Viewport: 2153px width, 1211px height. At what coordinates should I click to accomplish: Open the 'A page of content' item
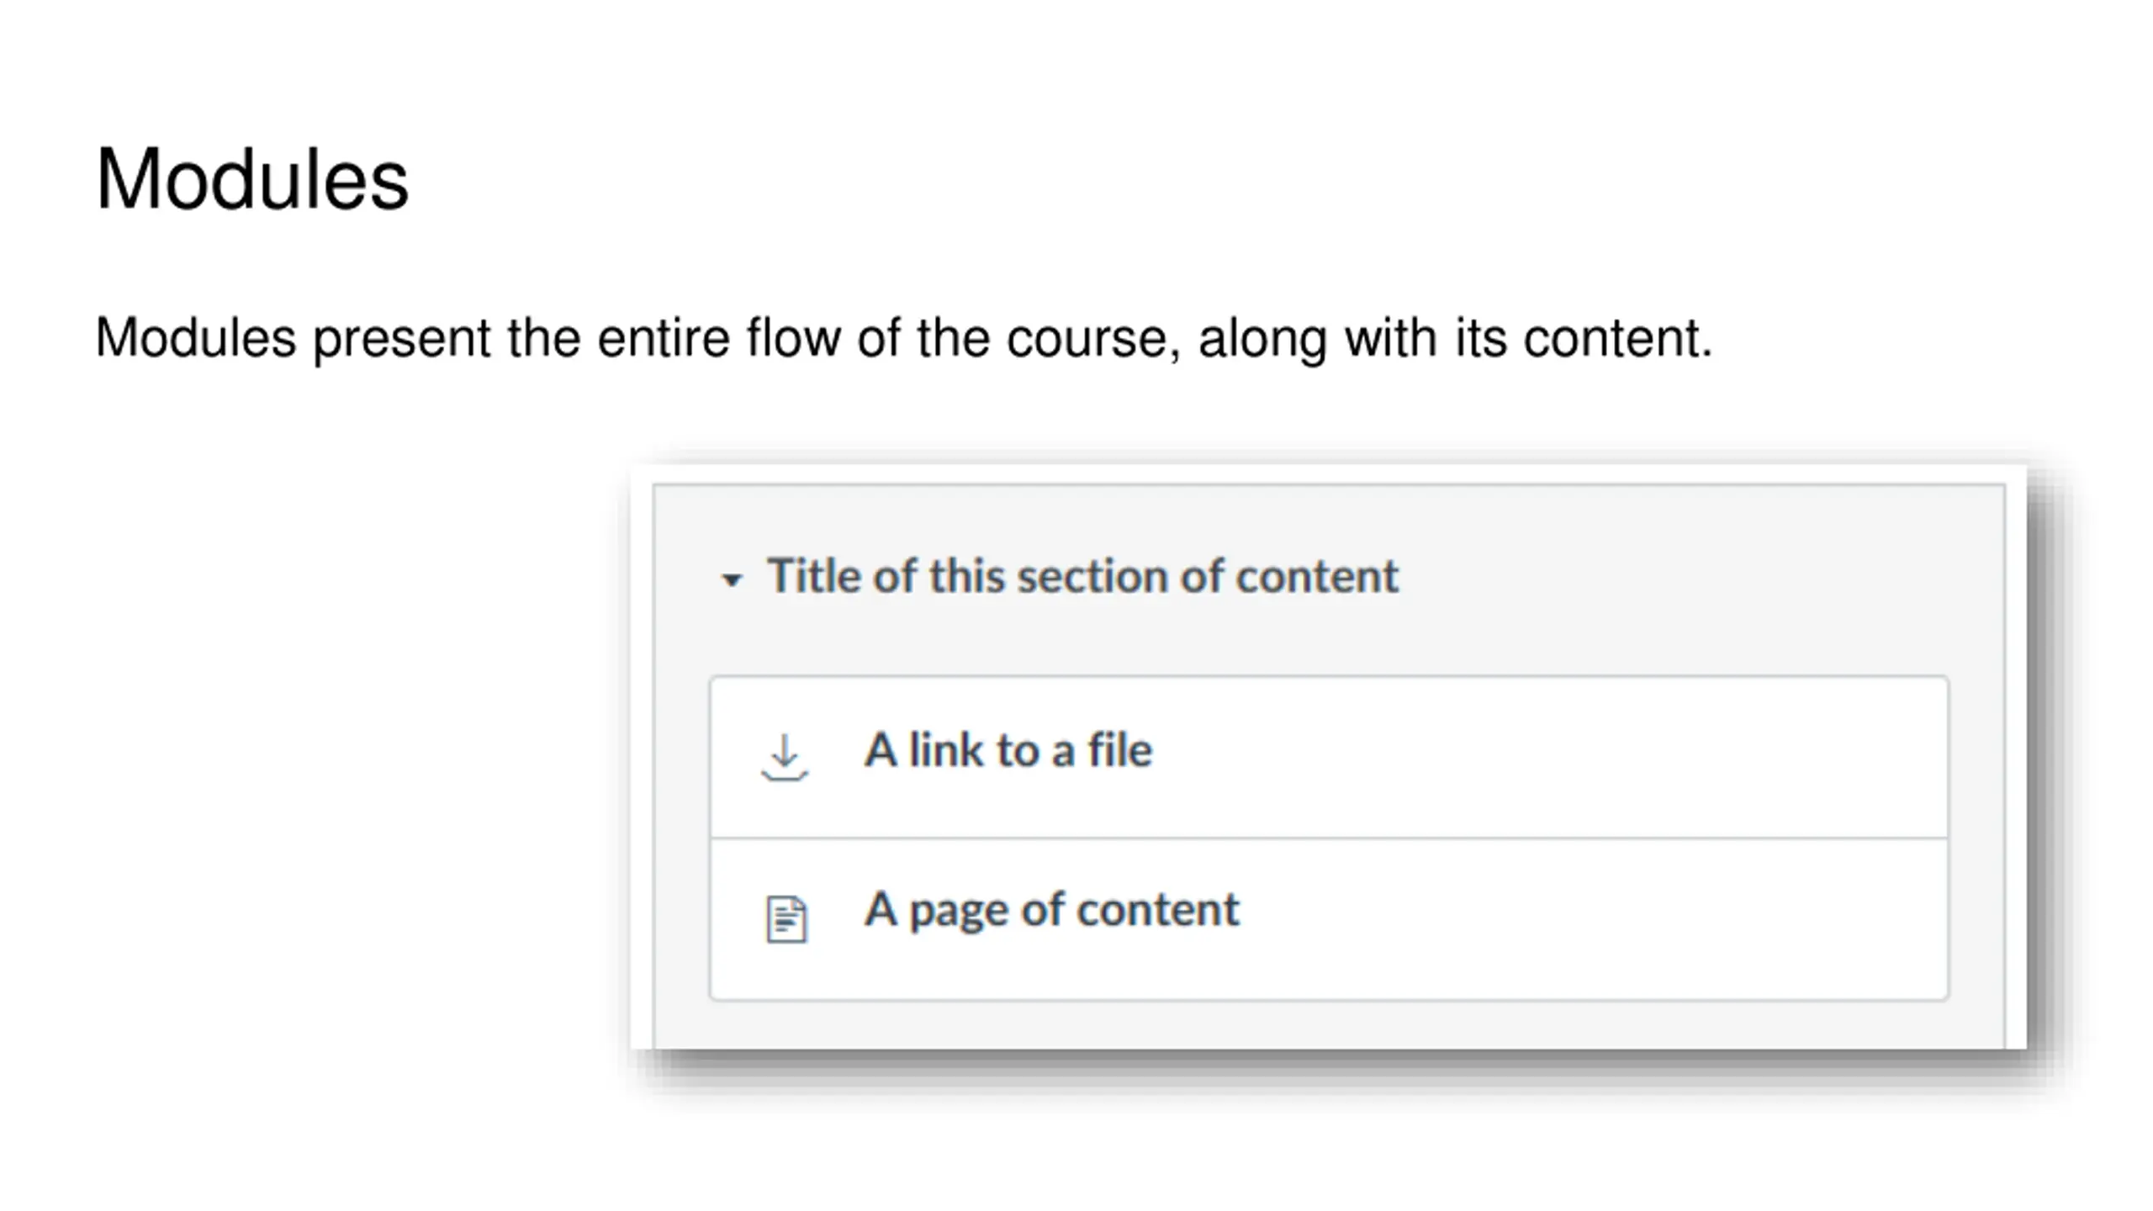pos(1051,911)
